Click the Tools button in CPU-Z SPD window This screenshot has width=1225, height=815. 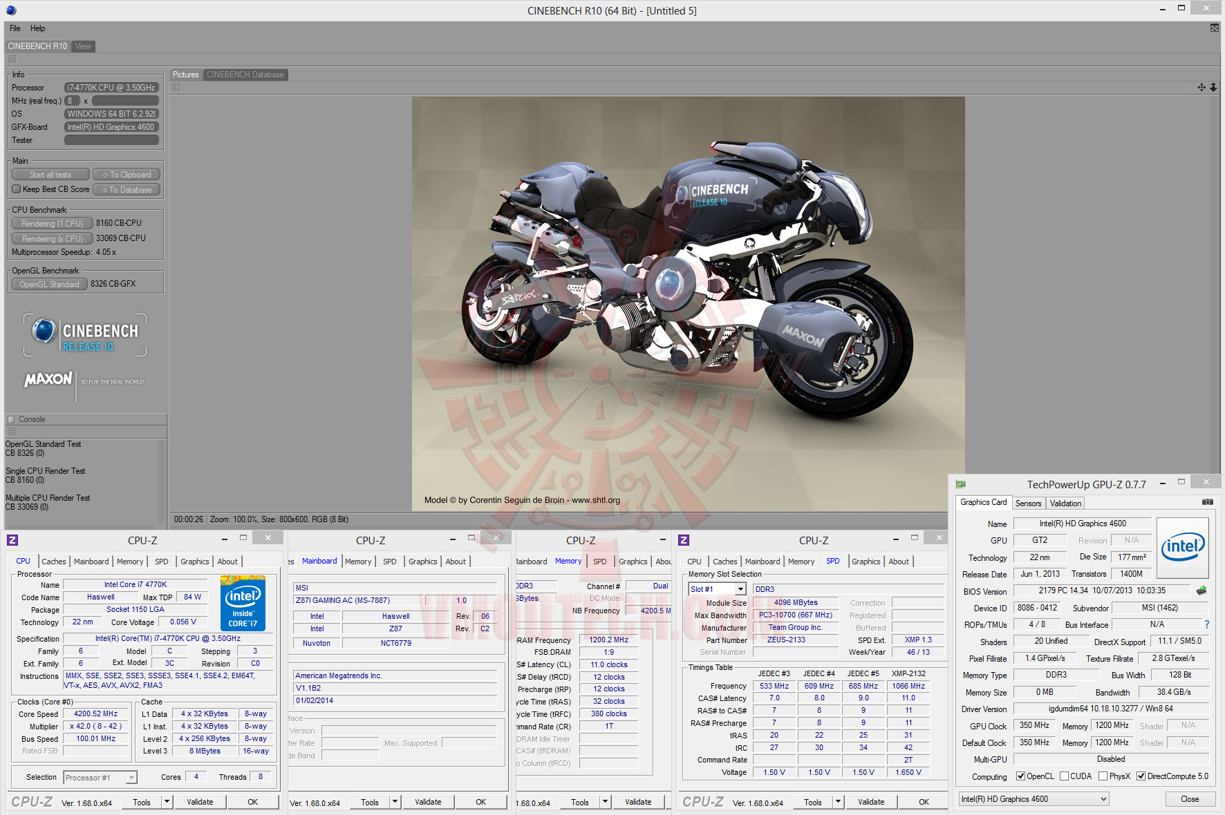tap(813, 802)
